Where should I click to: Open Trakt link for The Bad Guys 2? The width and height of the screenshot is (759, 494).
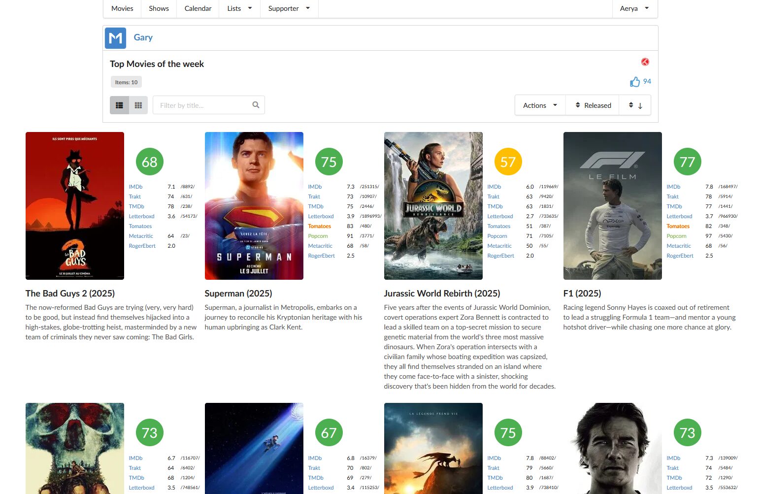[x=135, y=197]
